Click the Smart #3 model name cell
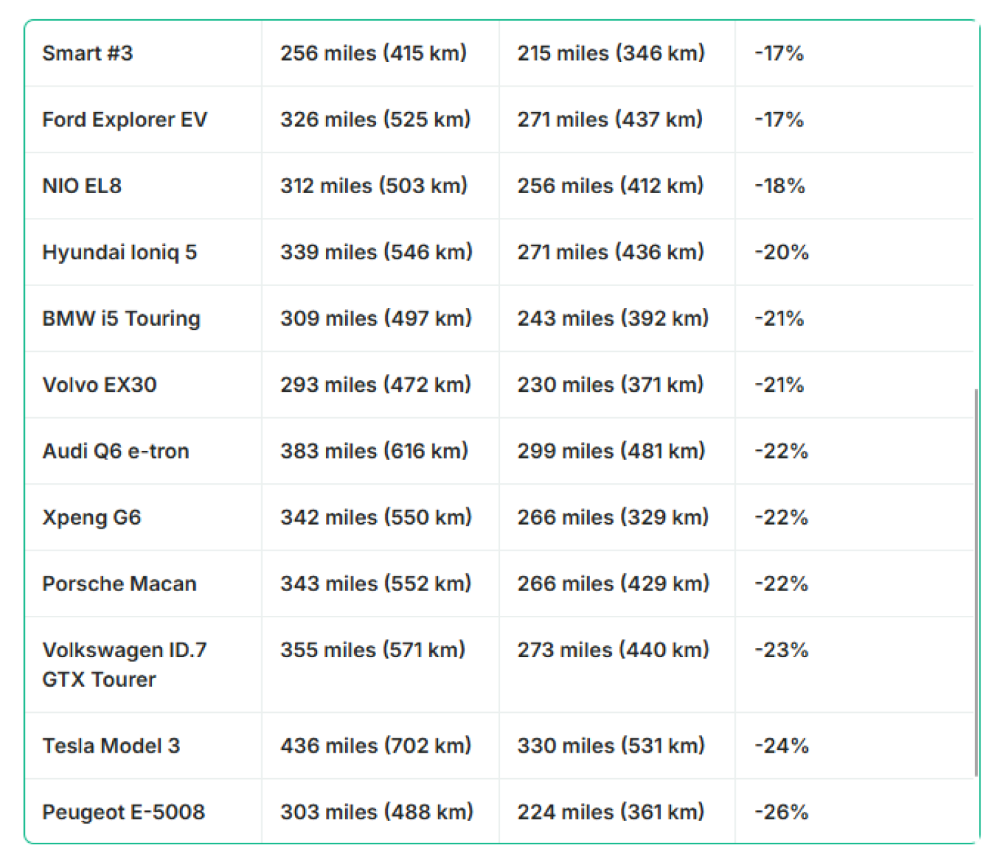The image size is (997, 862). point(87,54)
